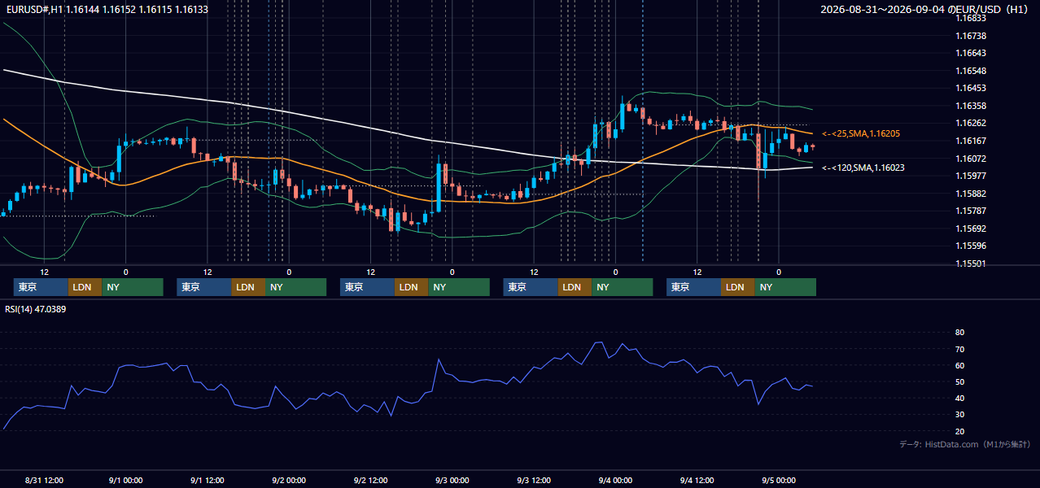
Task: Select the 東京 session block above 9/3 12:00
Action: point(531,287)
